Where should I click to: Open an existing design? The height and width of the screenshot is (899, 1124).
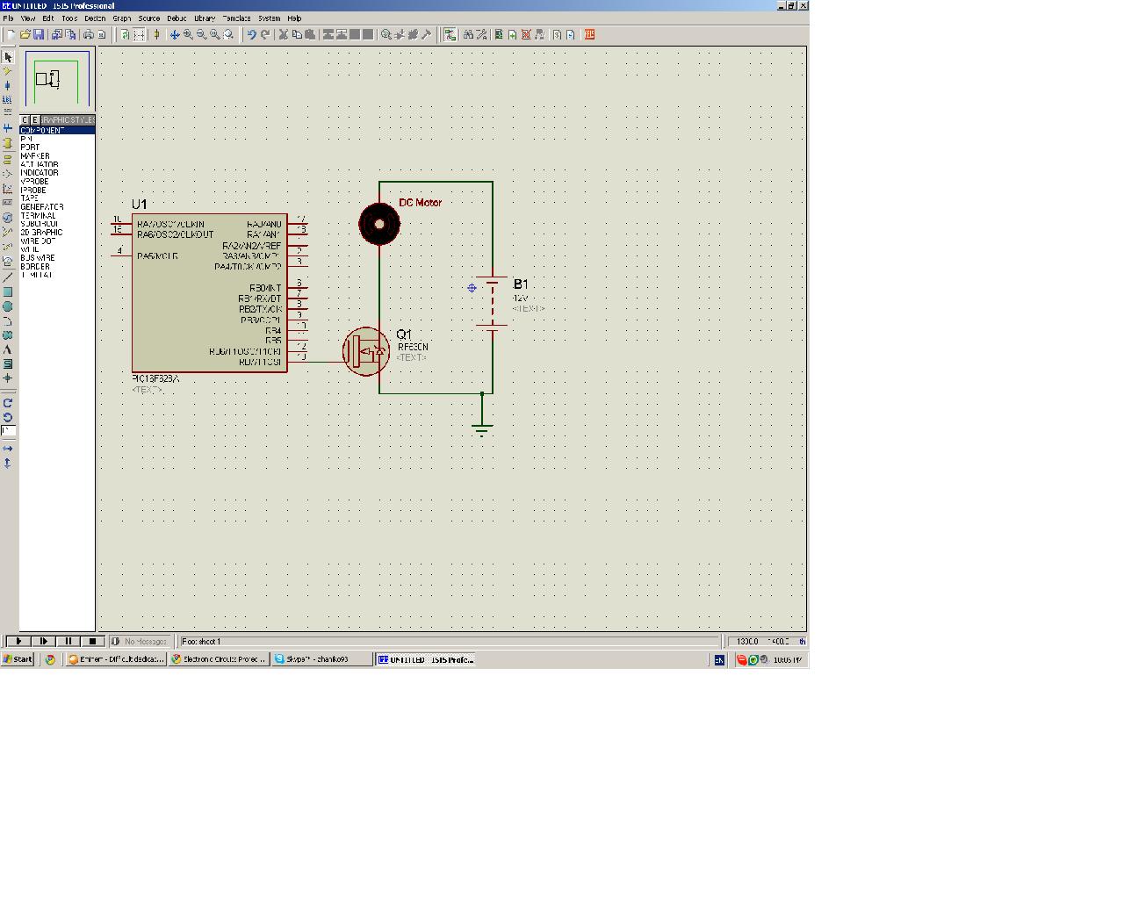click(x=25, y=34)
